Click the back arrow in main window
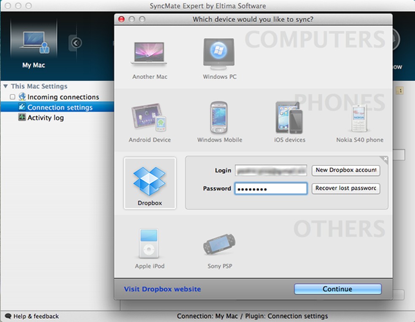 tap(76, 43)
